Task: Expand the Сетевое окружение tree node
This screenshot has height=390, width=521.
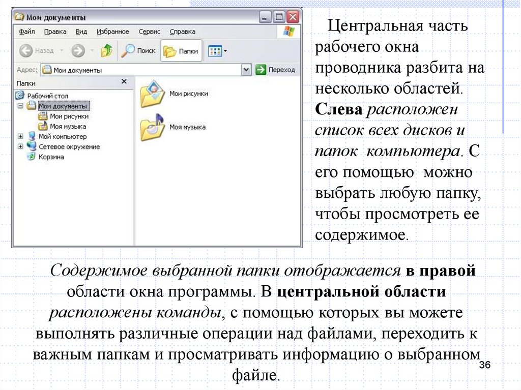Action: [x=20, y=146]
